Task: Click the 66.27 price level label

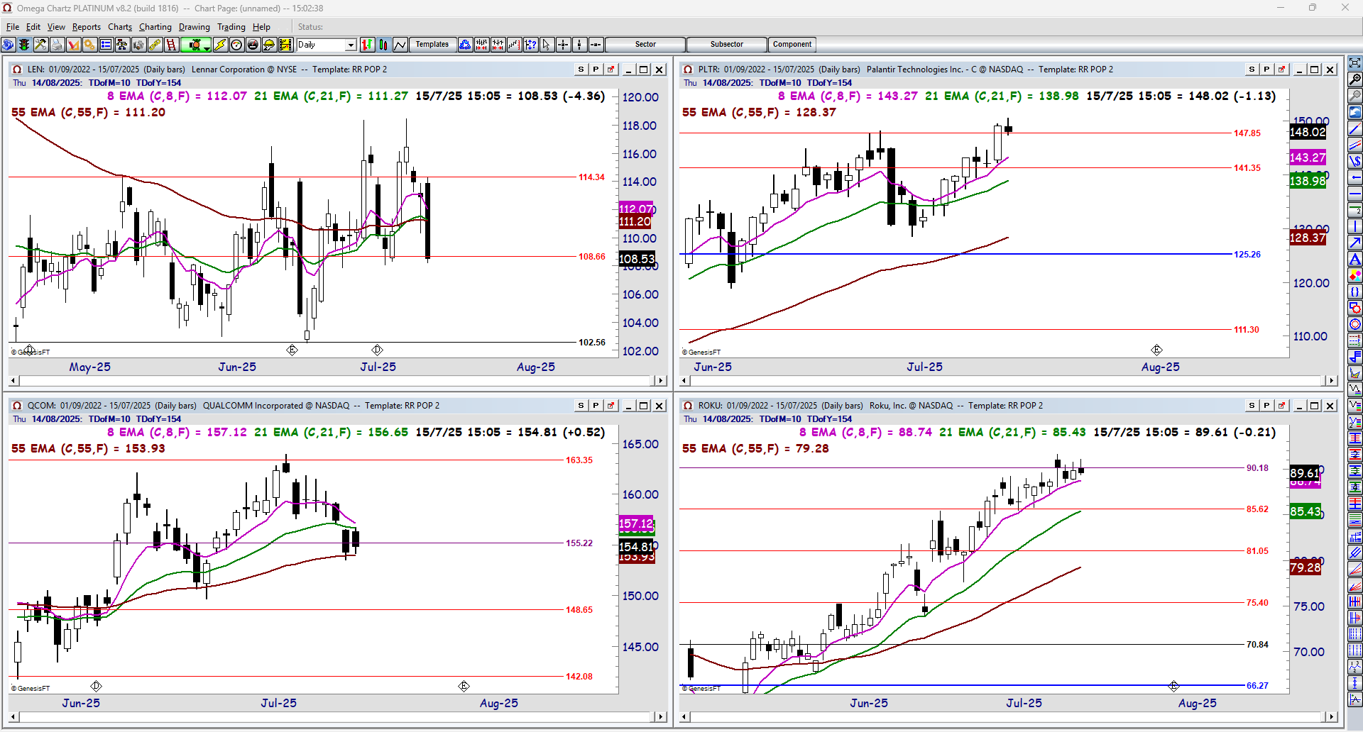Action: [1257, 686]
